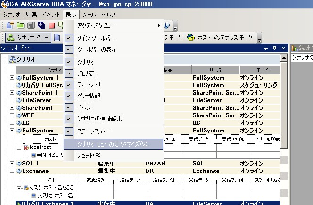Image resolution: width=313 pixels, height=205 pixels.
Task: Expand the SharePoint 1 scenario node
Action: click(12, 93)
